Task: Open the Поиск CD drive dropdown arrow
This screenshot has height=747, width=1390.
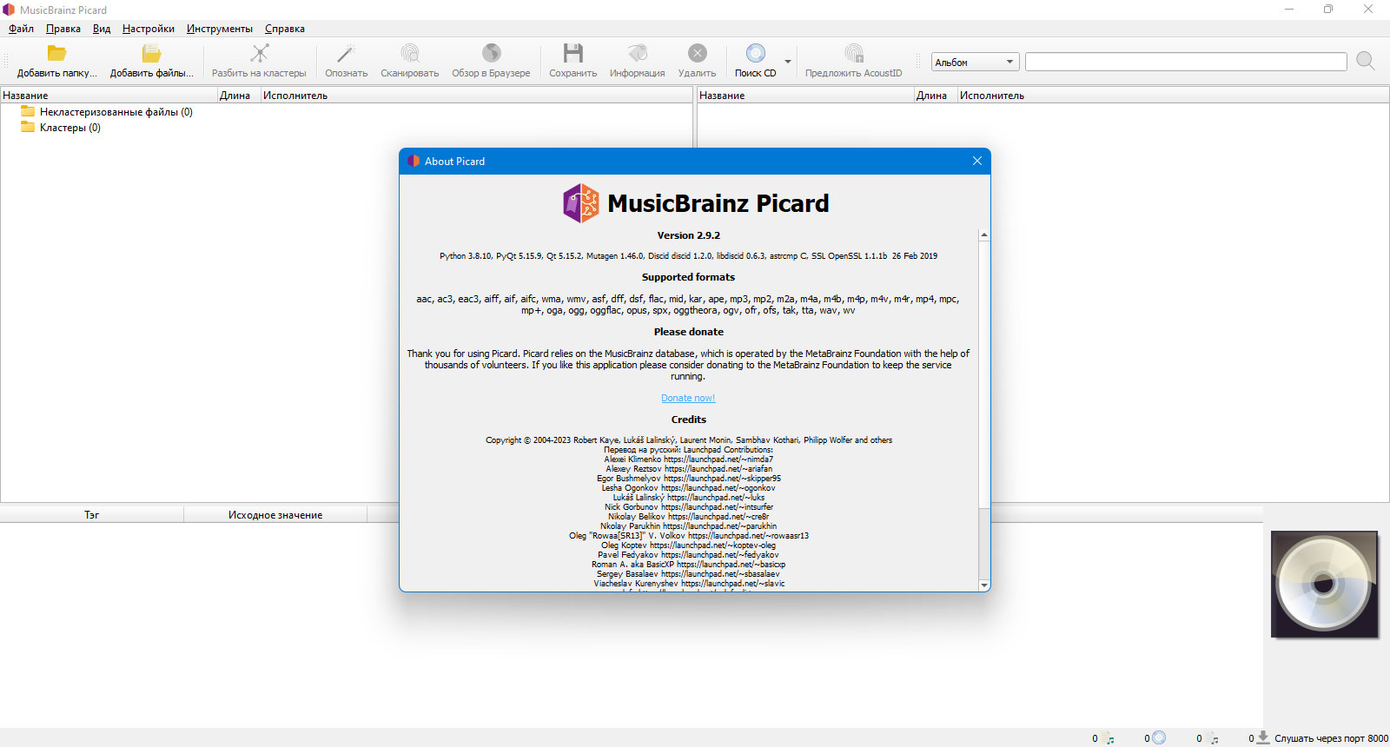Action: [x=788, y=62]
